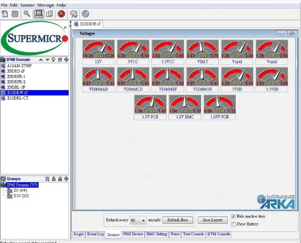Open the File menu

click(4, 5)
